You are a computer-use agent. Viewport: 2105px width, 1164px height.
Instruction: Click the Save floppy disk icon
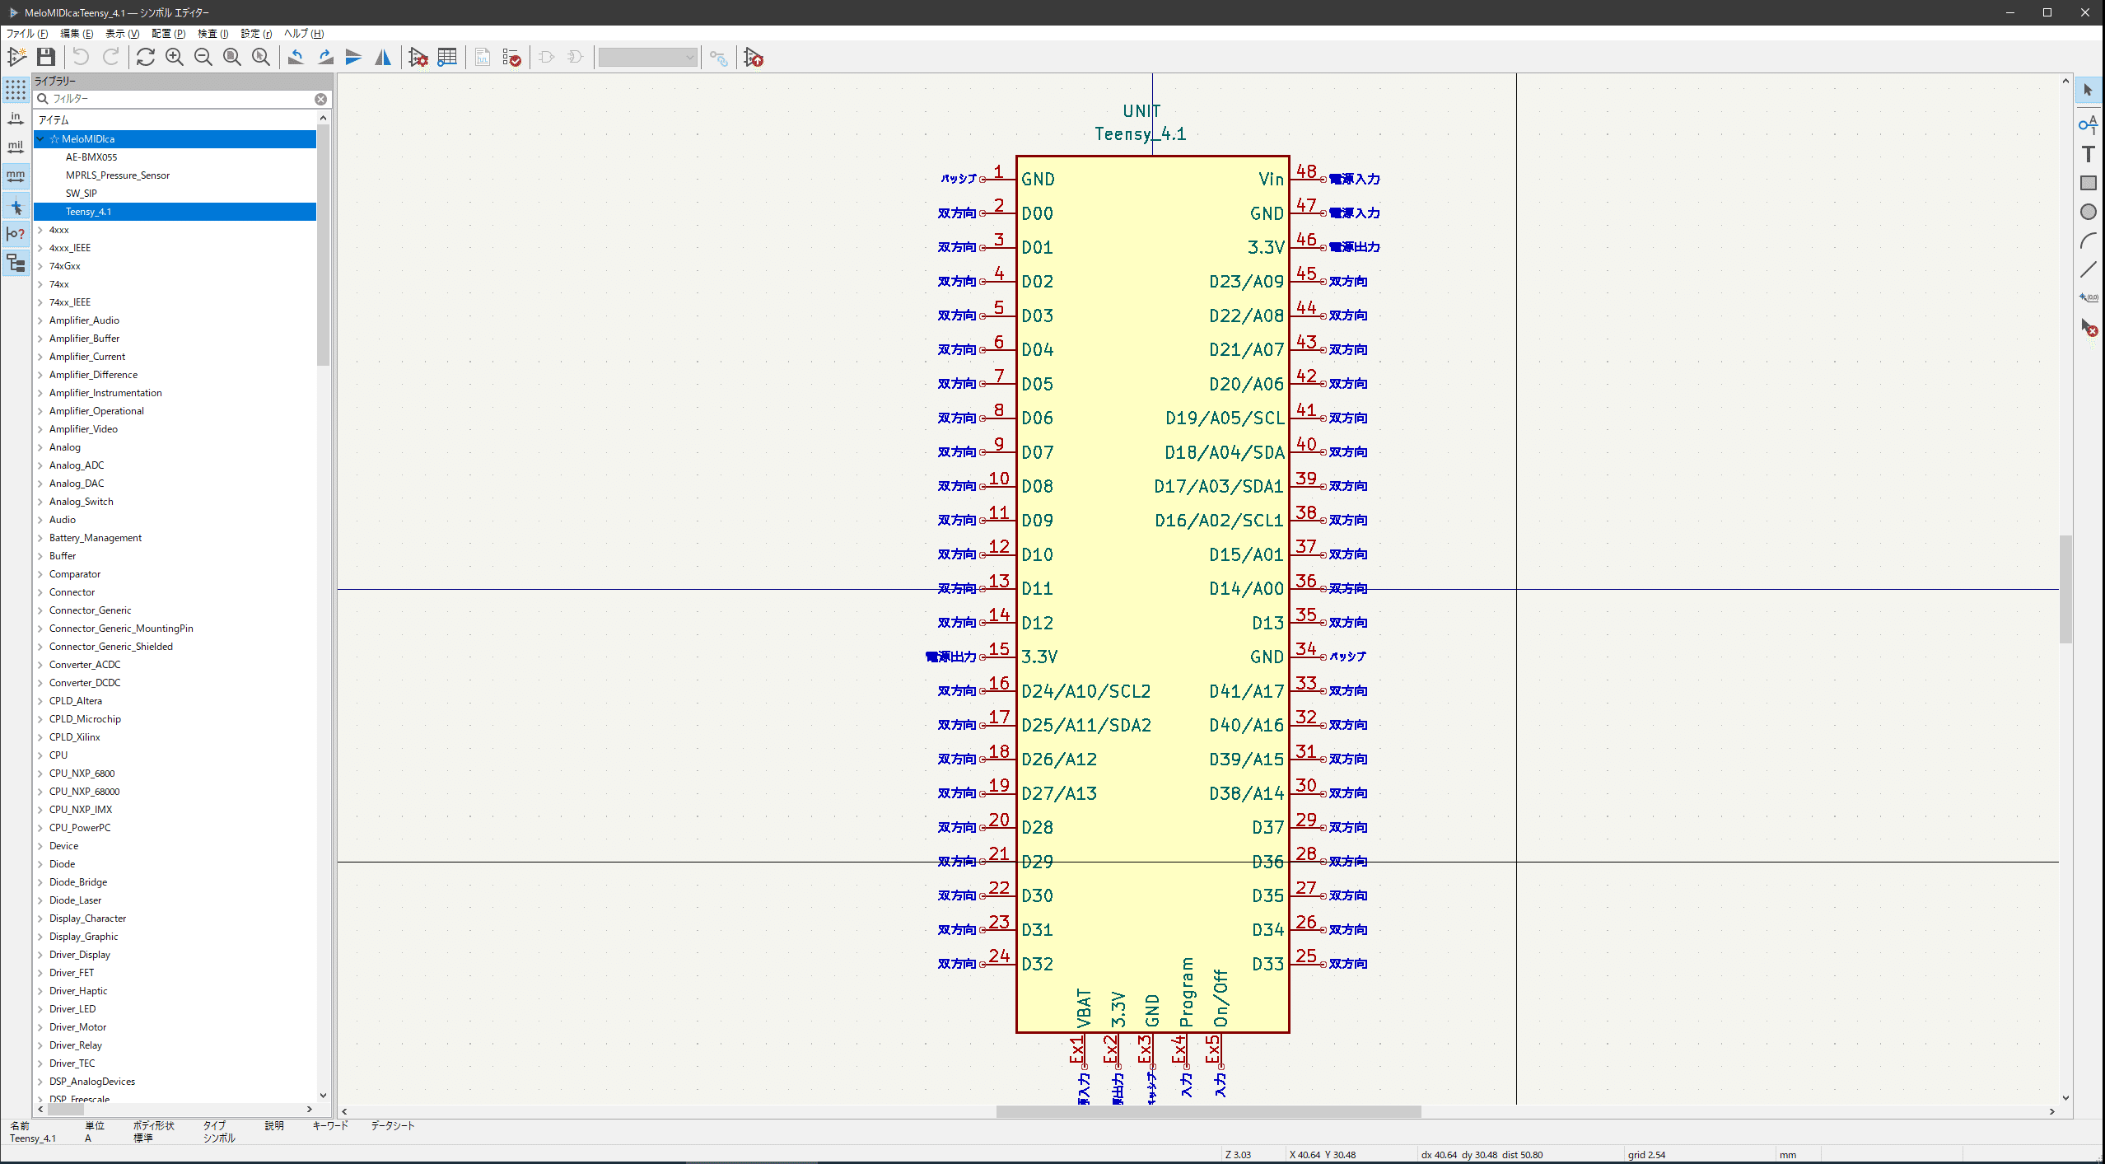tap(46, 57)
